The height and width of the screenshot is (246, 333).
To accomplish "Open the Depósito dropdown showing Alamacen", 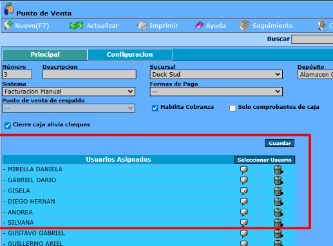I will click(x=315, y=75).
